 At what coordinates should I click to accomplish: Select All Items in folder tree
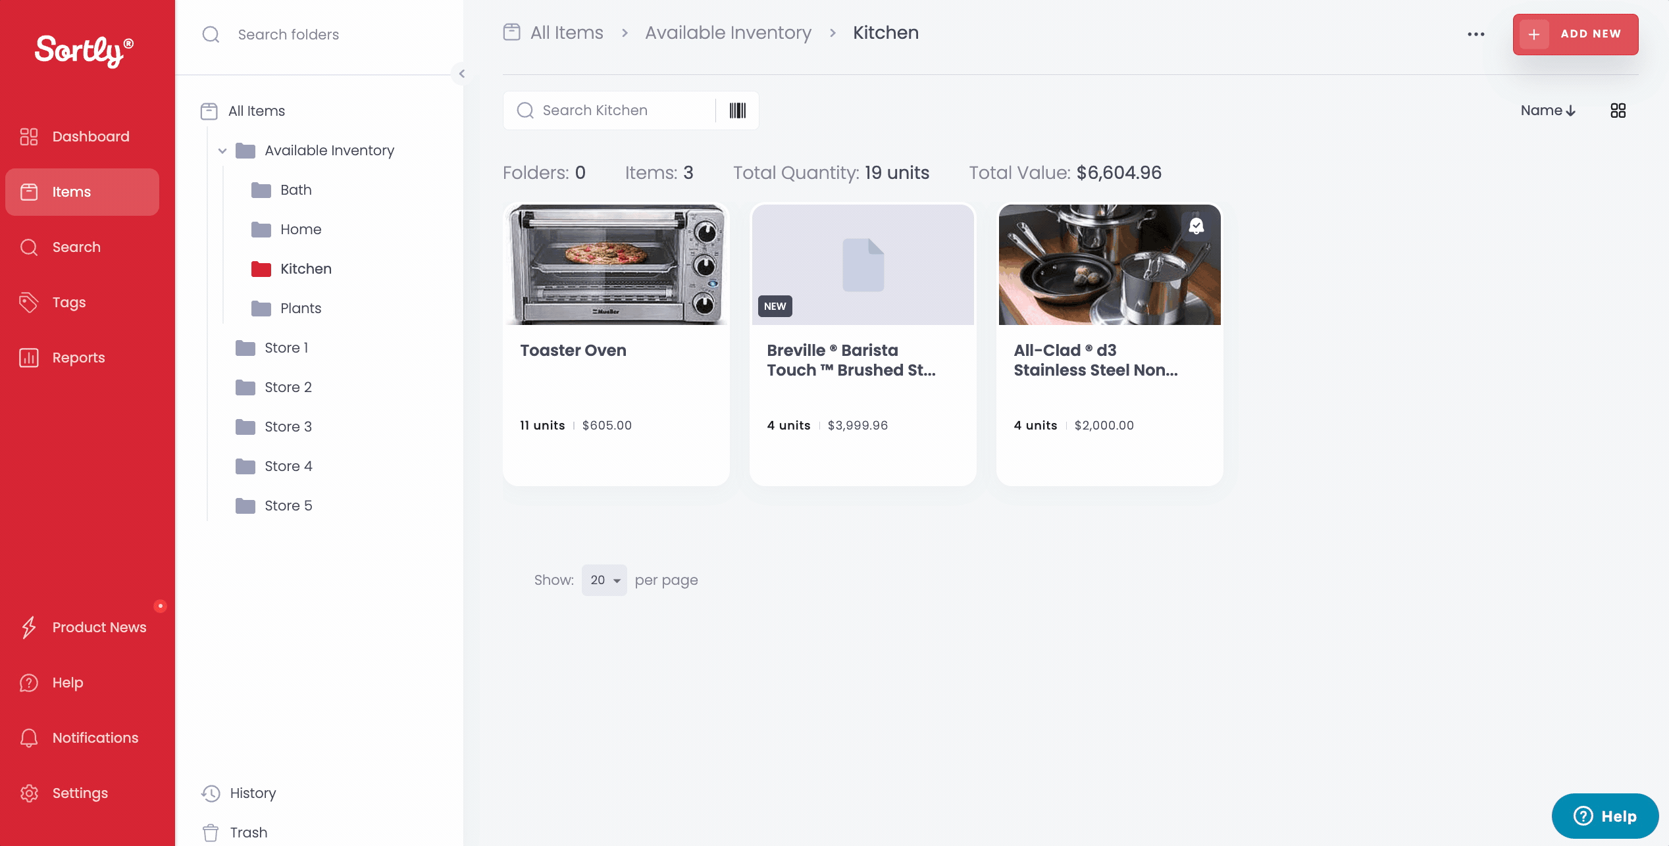(257, 111)
